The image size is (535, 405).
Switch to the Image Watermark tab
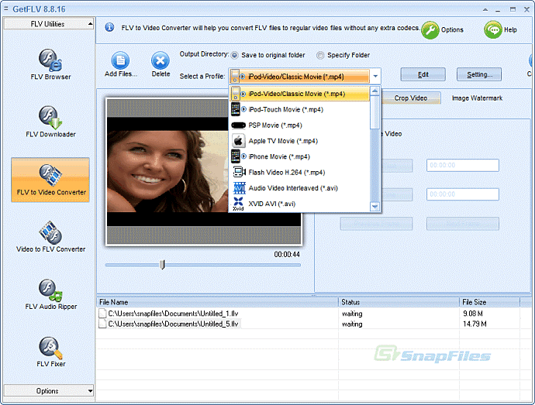pyautogui.click(x=477, y=98)
